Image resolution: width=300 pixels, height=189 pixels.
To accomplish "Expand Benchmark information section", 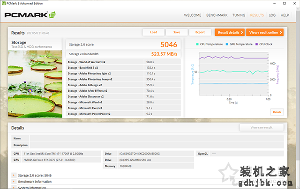I will tap(14, 182).
